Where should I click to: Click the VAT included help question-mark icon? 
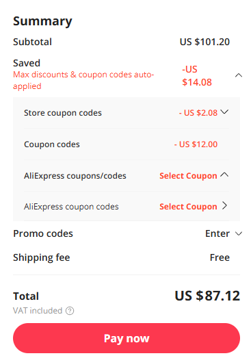coord(70,311)
